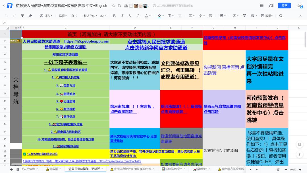Open the 默认字体 font dropdown

(x=89, y=16)
